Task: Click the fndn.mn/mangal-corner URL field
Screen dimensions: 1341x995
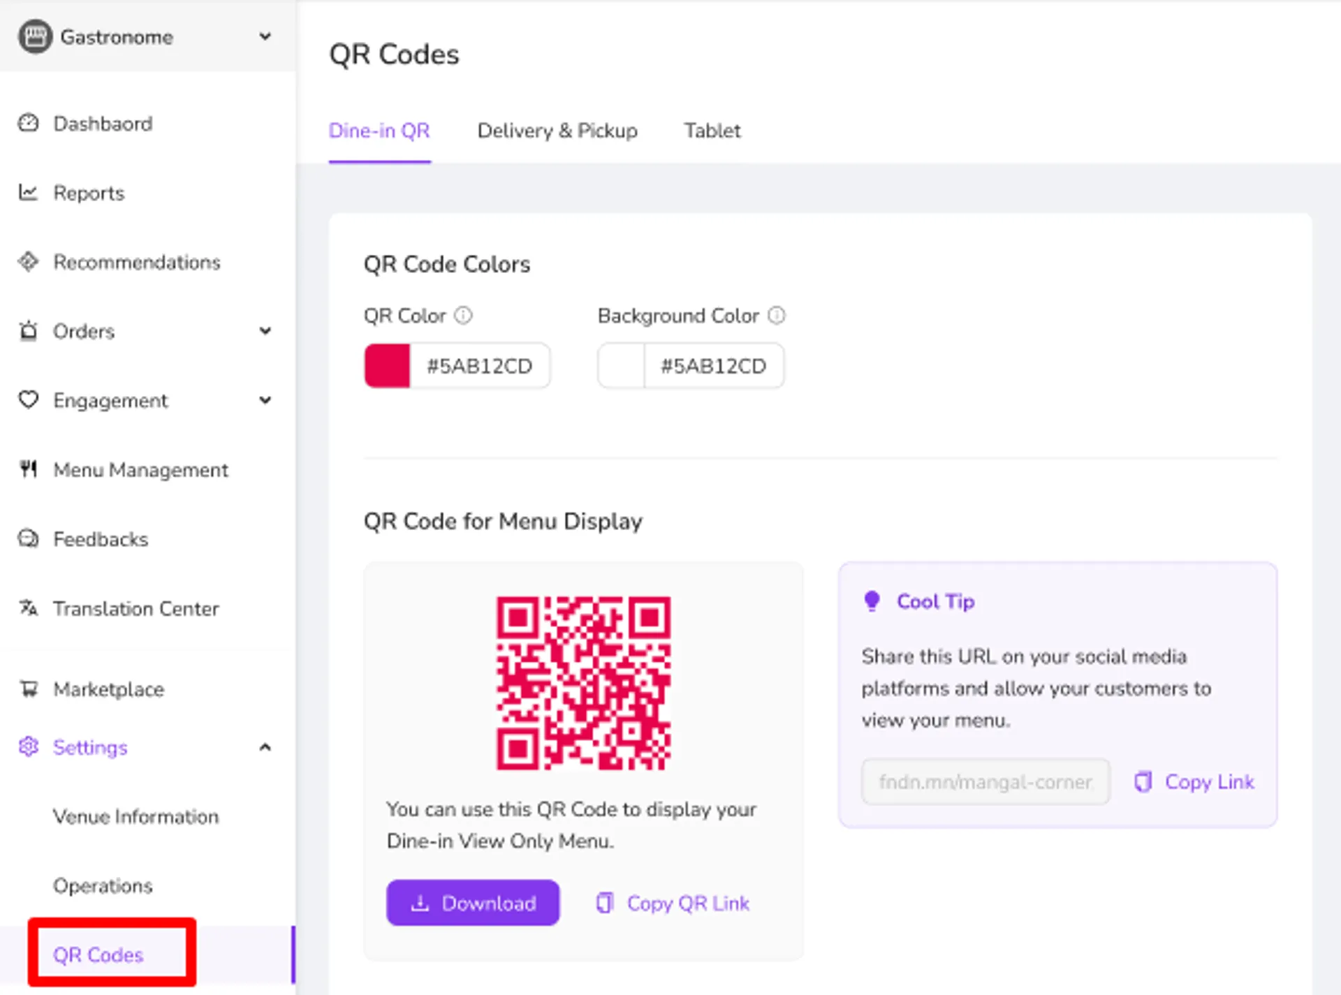Action: (985, 781)
